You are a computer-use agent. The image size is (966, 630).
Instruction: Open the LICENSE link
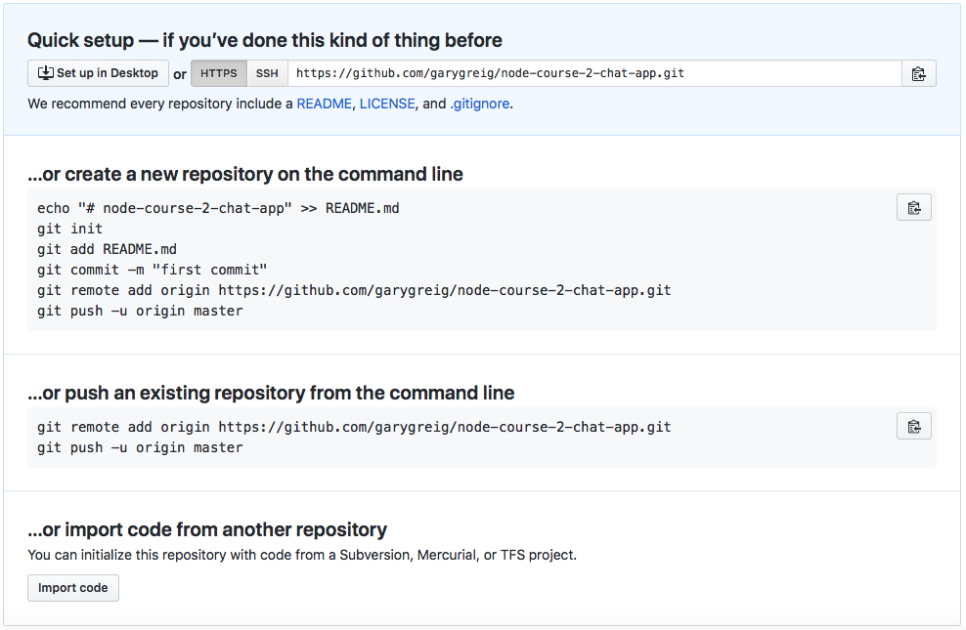[387, 104]
